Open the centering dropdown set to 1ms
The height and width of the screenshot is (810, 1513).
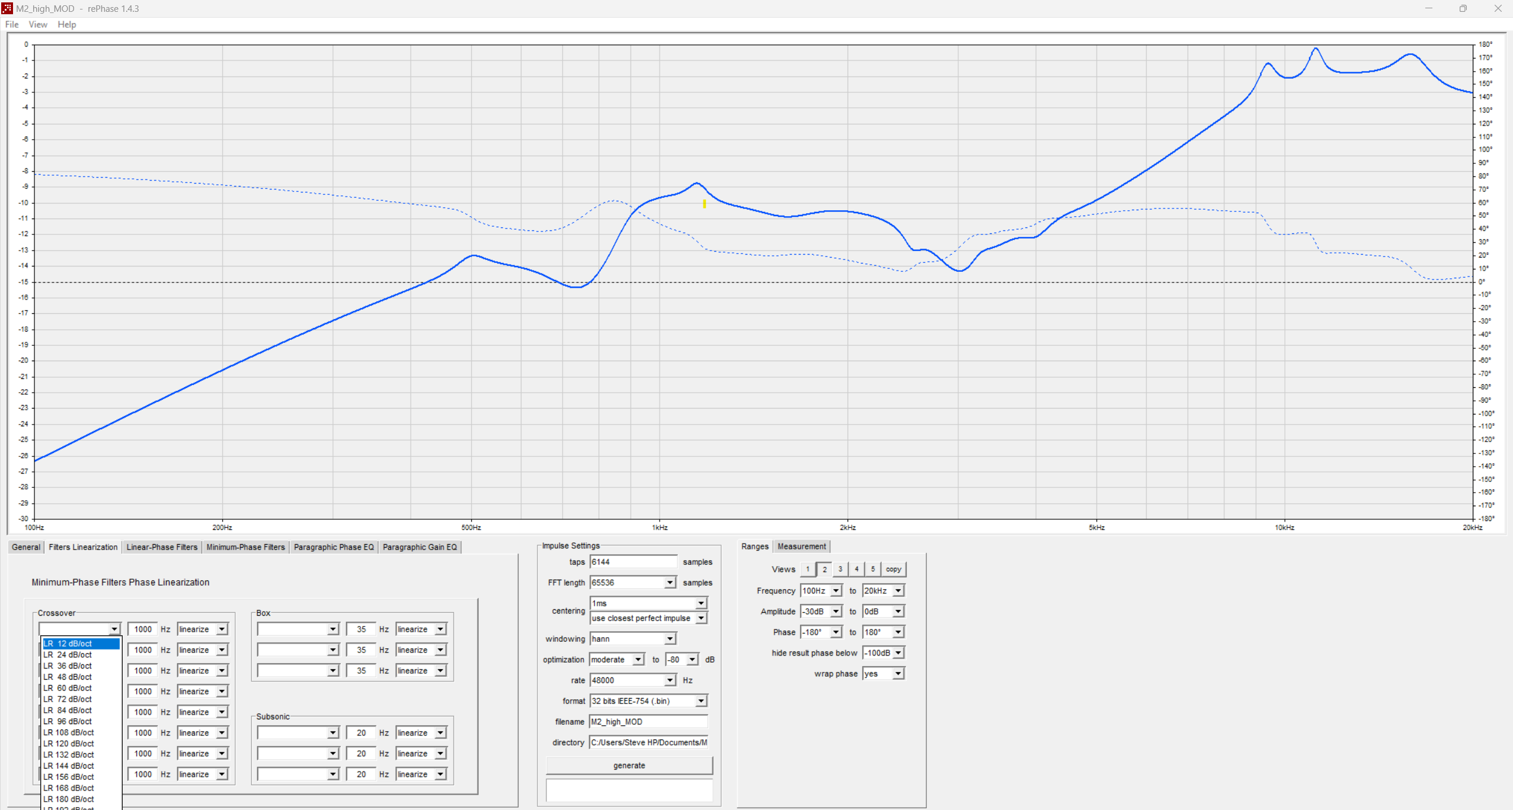(x=701, y=603)
